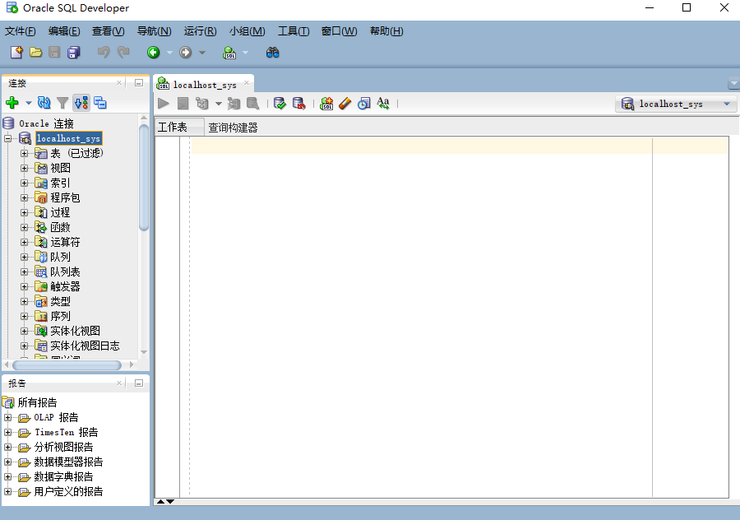This screenshot has height=520, width=740.
Task: Click the Undo icon in main toolbar
Action: point(104,53)
